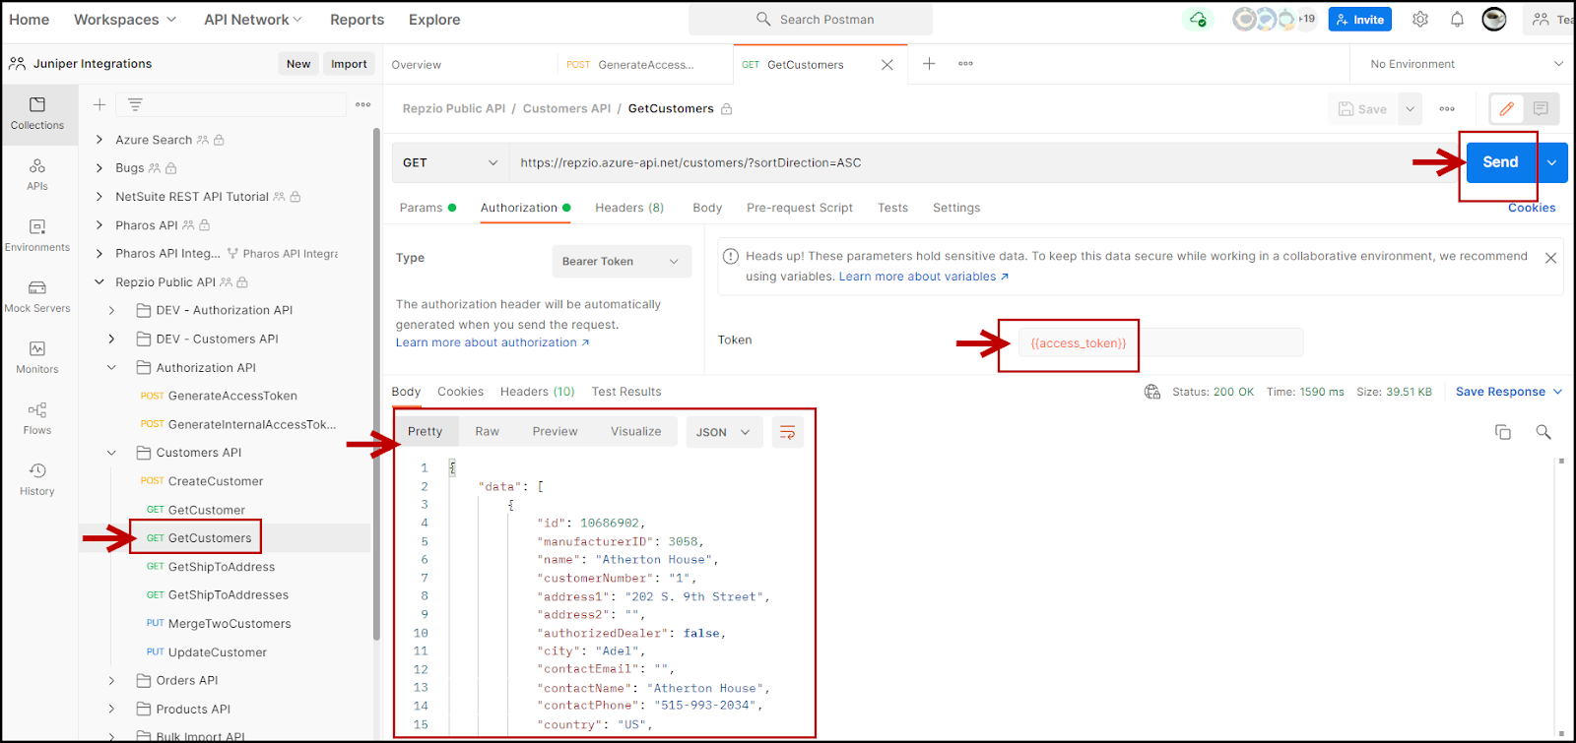Copy the response body with copy icon
This screenshot has height=743, width=1576.
pyautogui.click(x=1503, y=432)
